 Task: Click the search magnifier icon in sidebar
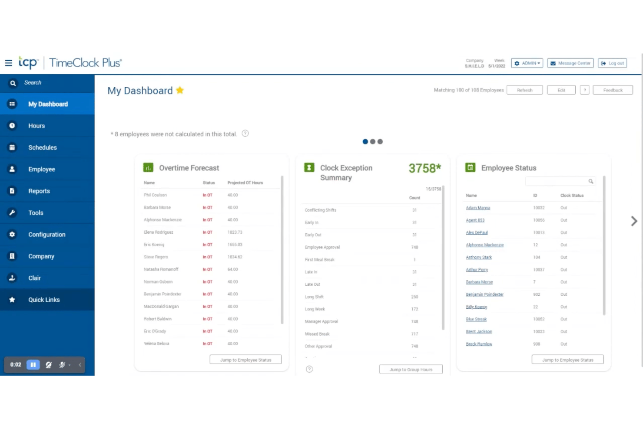pyautogui.click(x=13, y=83)
